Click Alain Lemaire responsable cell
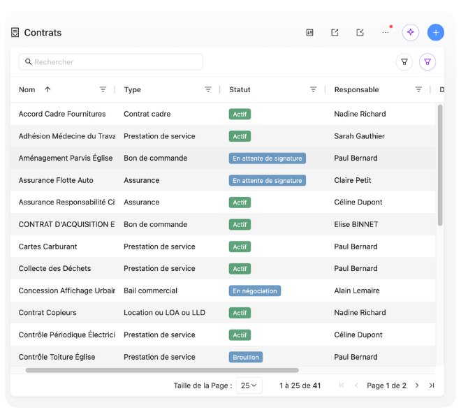The image size is (461, 419). (x=357, y=291)
